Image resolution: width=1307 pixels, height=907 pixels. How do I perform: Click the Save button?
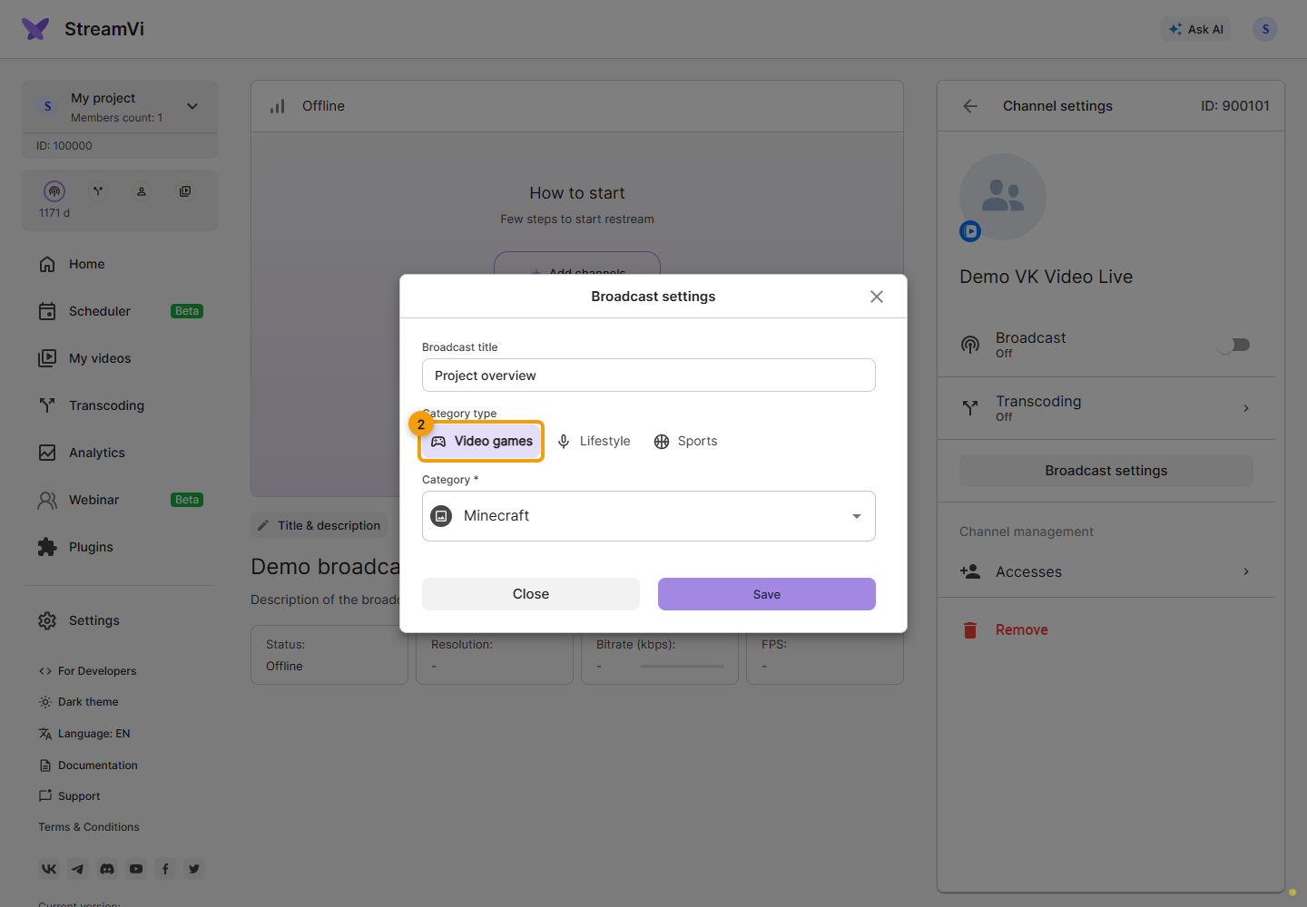point(767,594)
